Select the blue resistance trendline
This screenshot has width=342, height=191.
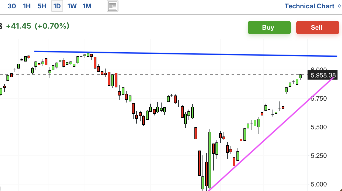click(186, 54)
